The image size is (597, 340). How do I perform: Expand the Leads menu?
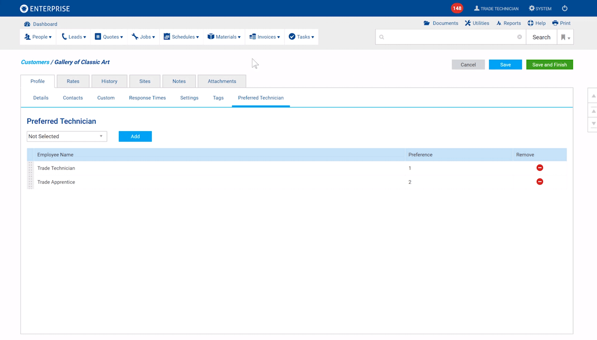click(x=74, y=37)
